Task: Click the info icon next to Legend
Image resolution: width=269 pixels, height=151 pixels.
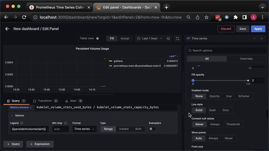Action: pyautogui.click(x=22, y=123)
